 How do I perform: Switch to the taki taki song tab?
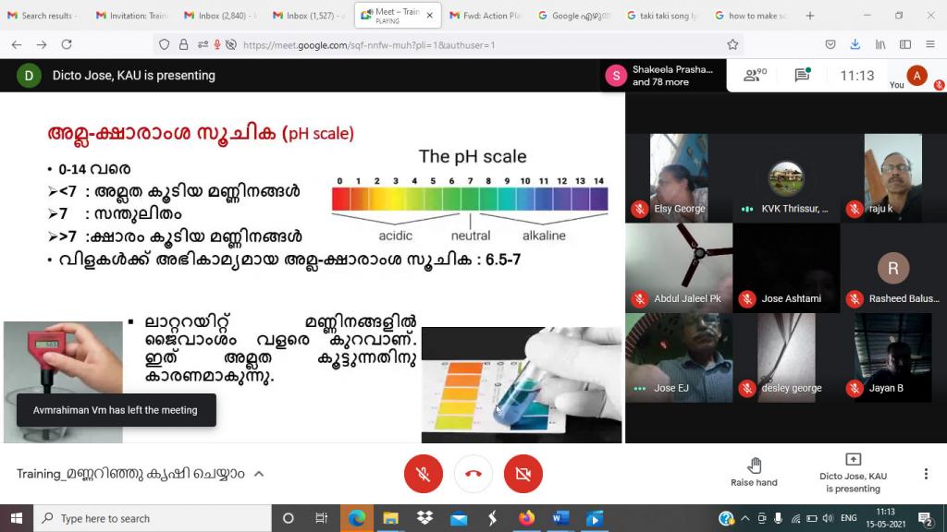[661, 16]
